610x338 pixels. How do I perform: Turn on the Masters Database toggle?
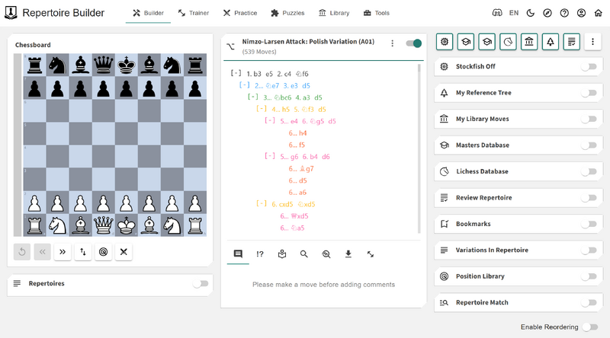[x=588, y=145]
